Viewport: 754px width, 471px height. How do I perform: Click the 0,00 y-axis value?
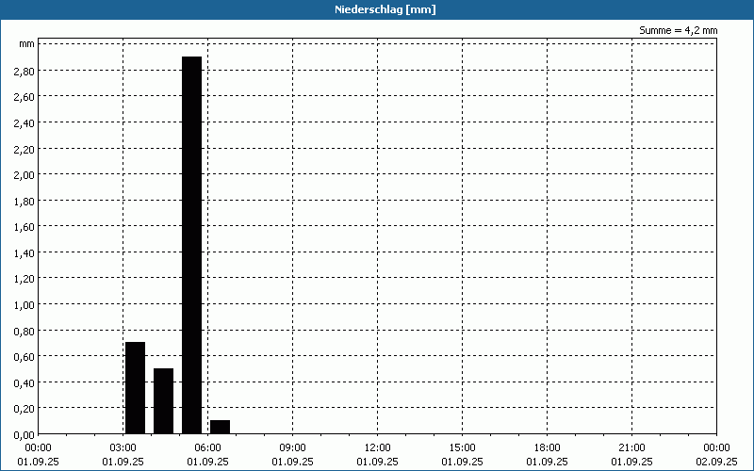25,434
